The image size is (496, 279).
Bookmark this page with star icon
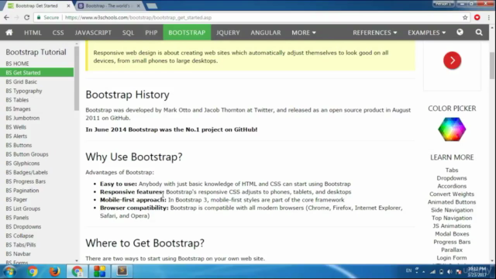click(x=465, y=17)
